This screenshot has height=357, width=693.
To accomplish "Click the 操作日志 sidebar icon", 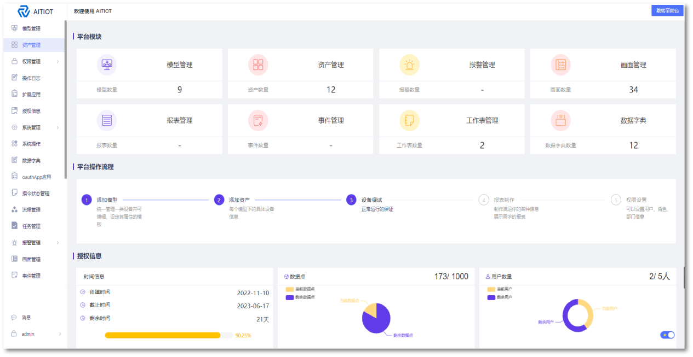I will click(15, 78).
